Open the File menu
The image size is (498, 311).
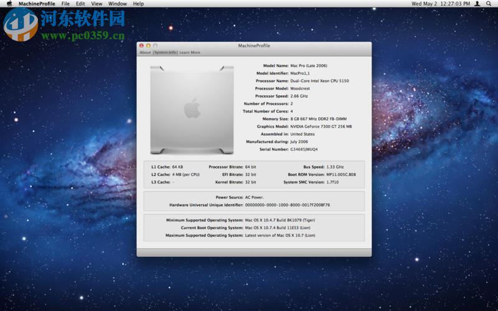pos(65,4)
